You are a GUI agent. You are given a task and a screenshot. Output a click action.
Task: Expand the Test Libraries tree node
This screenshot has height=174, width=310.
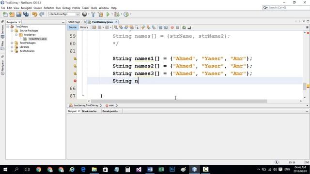12,51
